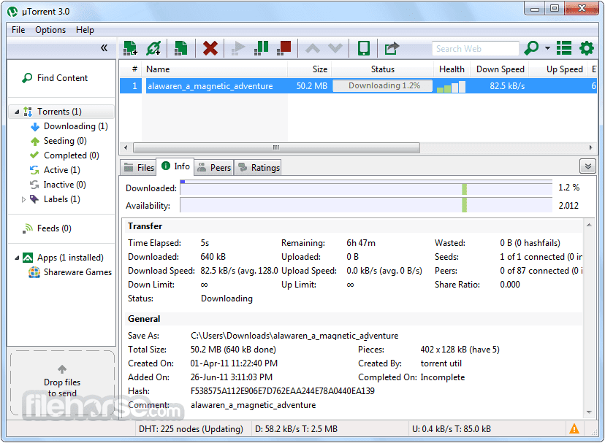Click inside the Search Web field
This screenshot has height=443, width=605.
pyautogui.click(x=475, y=48)
